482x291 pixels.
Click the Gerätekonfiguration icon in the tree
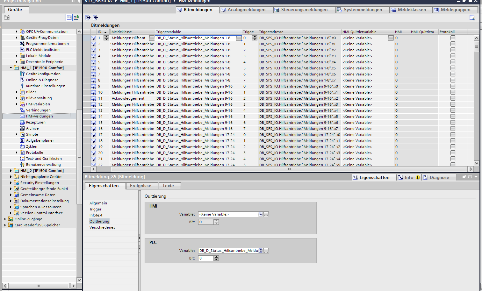(22, 74)
